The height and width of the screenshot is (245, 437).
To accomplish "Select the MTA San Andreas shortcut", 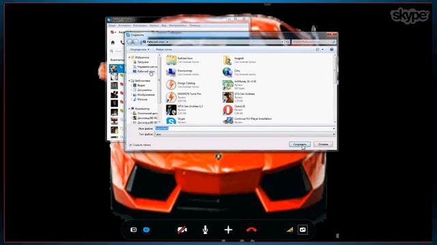I will tap(184, 110).
